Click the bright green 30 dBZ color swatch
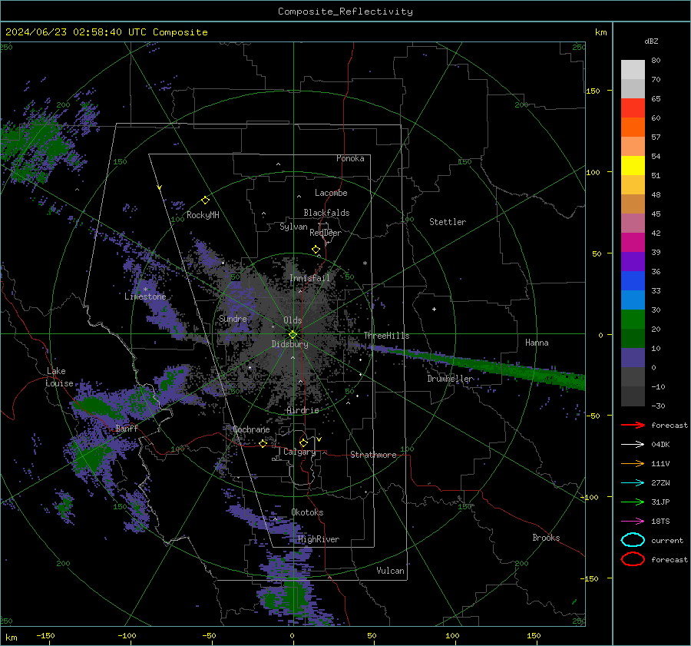The height and width of the screenshot is (646, 691). coord(633,319)
